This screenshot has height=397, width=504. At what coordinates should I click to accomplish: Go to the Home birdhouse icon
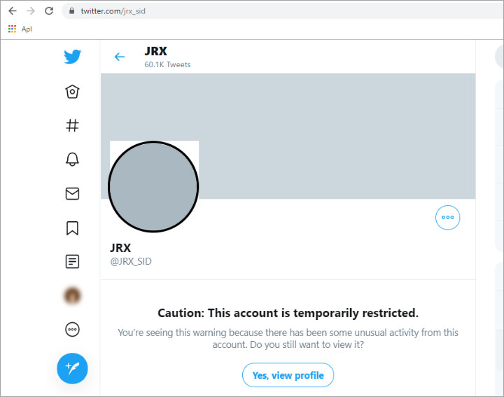pos(72,92)
